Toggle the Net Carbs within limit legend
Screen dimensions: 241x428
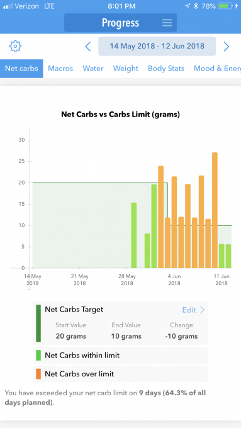tap(120, 355)
